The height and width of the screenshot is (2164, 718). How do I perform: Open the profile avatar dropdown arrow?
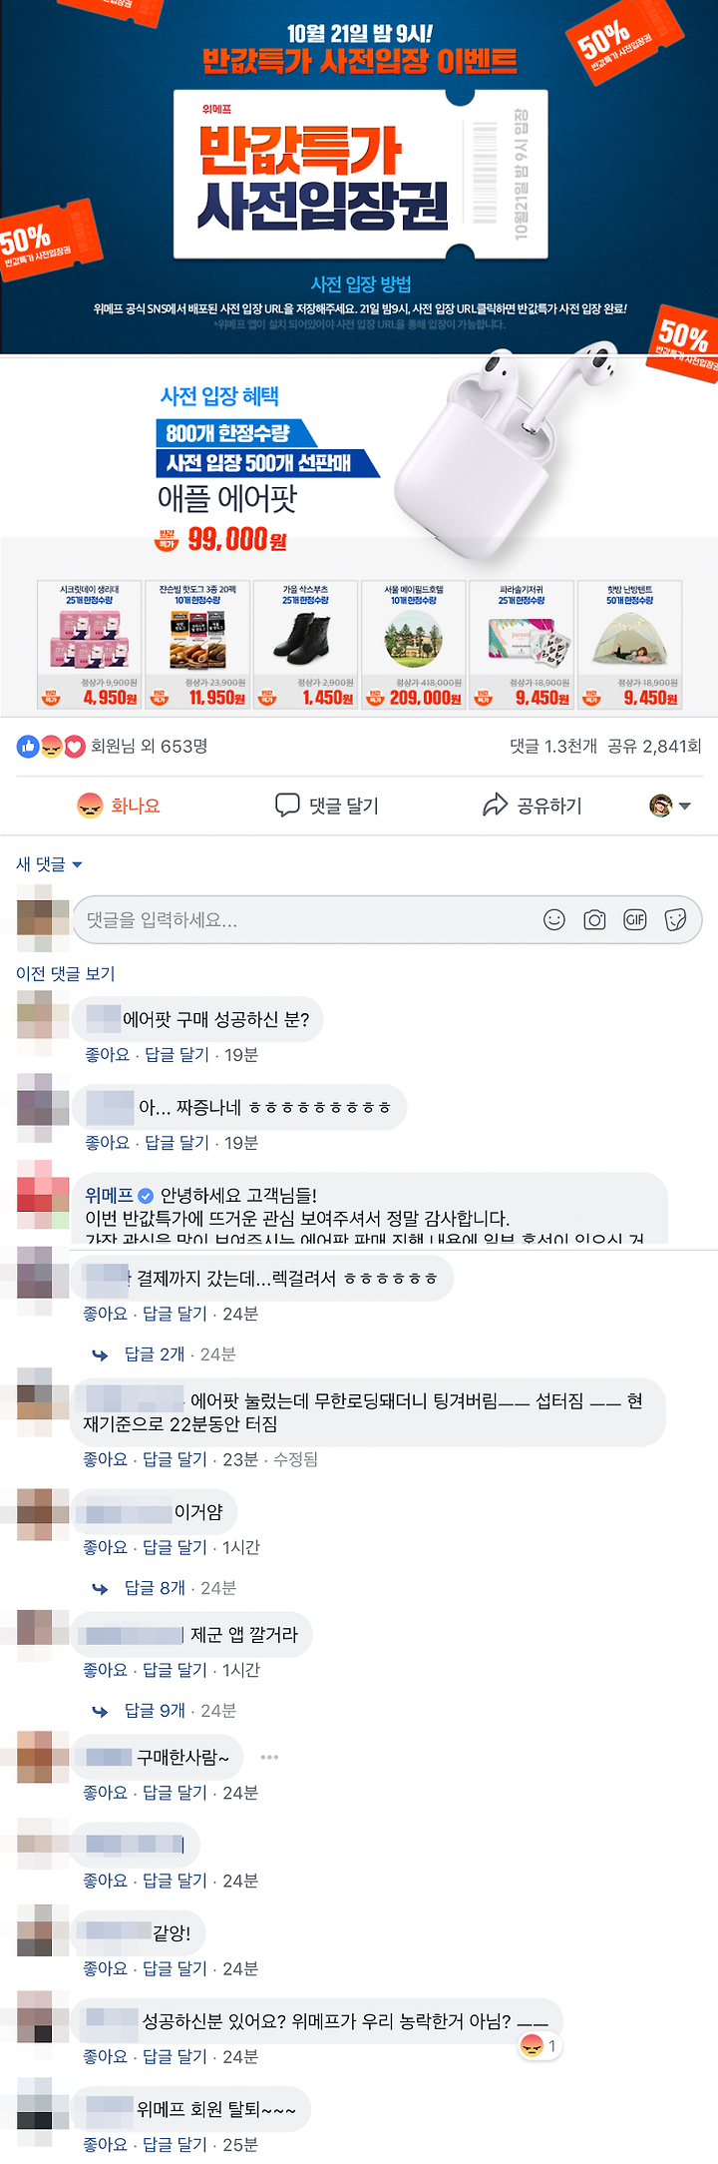coord(684,806)
